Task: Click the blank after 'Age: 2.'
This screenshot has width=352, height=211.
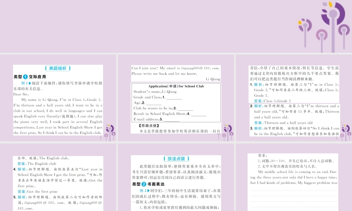Action: 154,103
